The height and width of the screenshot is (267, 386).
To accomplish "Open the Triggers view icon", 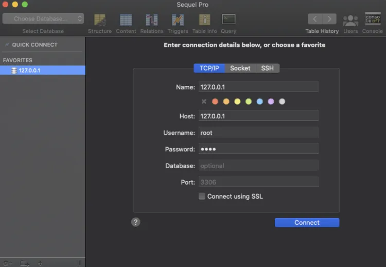I will pos(178,20).
